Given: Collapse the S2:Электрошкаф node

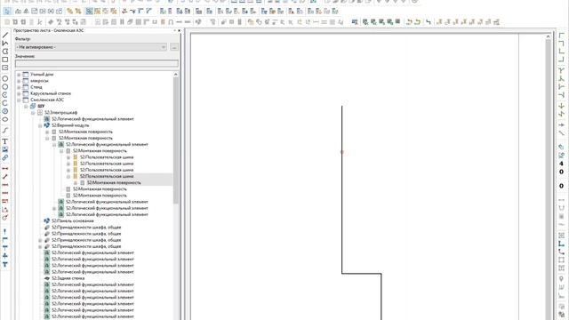Looking at the screenshot, I should [x=33, y=113].
